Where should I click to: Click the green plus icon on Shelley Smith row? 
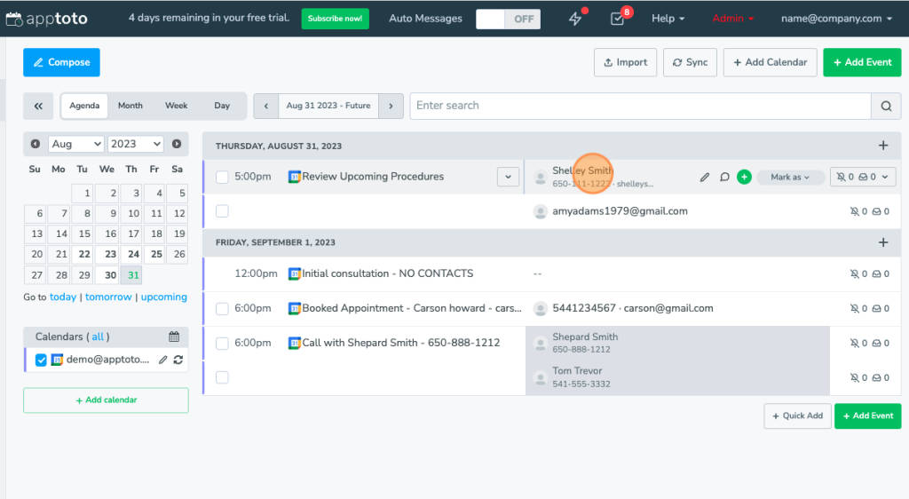(x=744, y=177)
